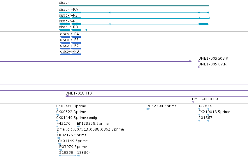Image resolution: width=248 pixels, height=157 pixels.
Task: Click the DME1-009G08.R feature label
Action: (x=213, y=58)
